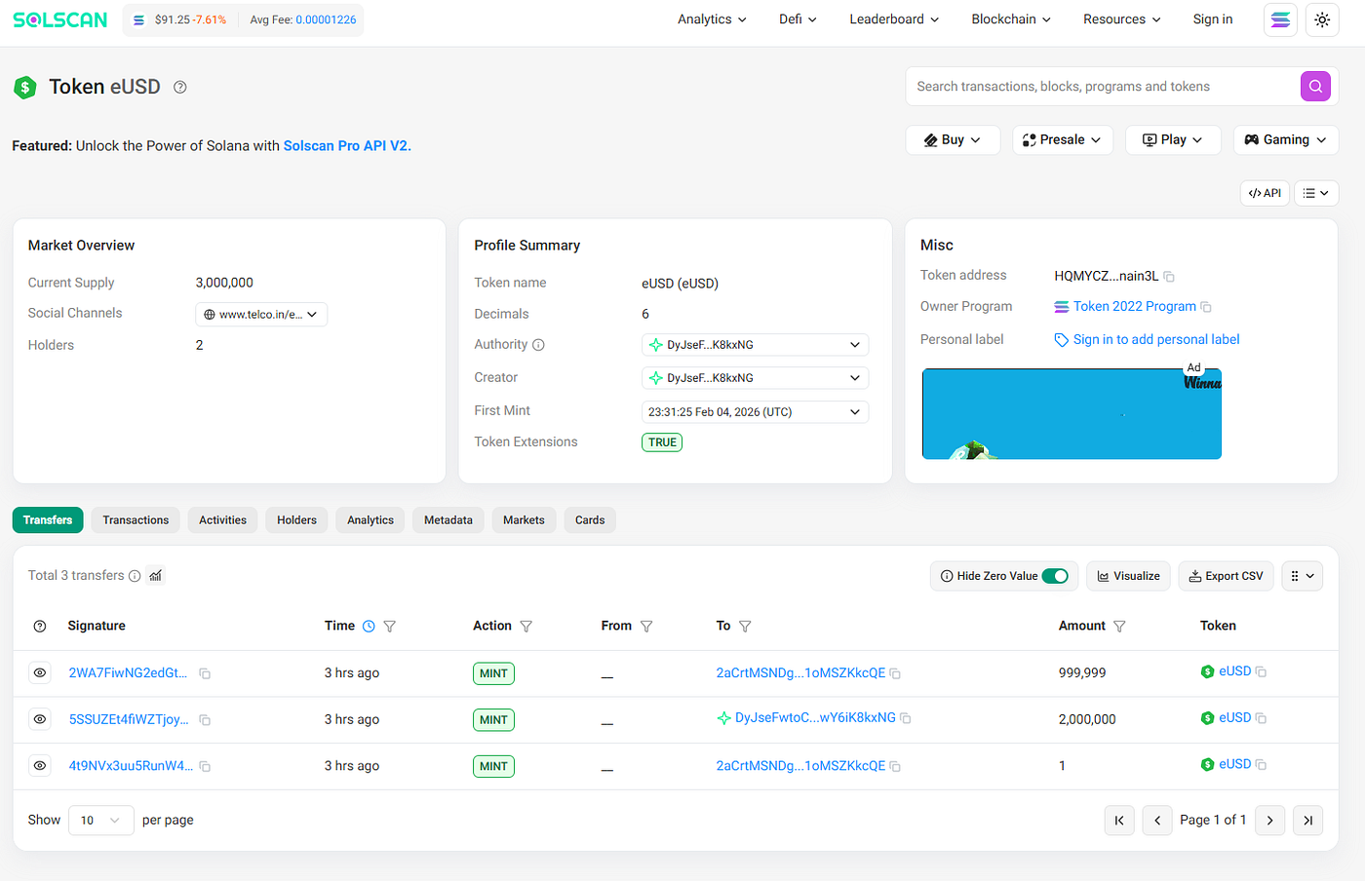Open the Presale dropdown

coord(1062,140)
